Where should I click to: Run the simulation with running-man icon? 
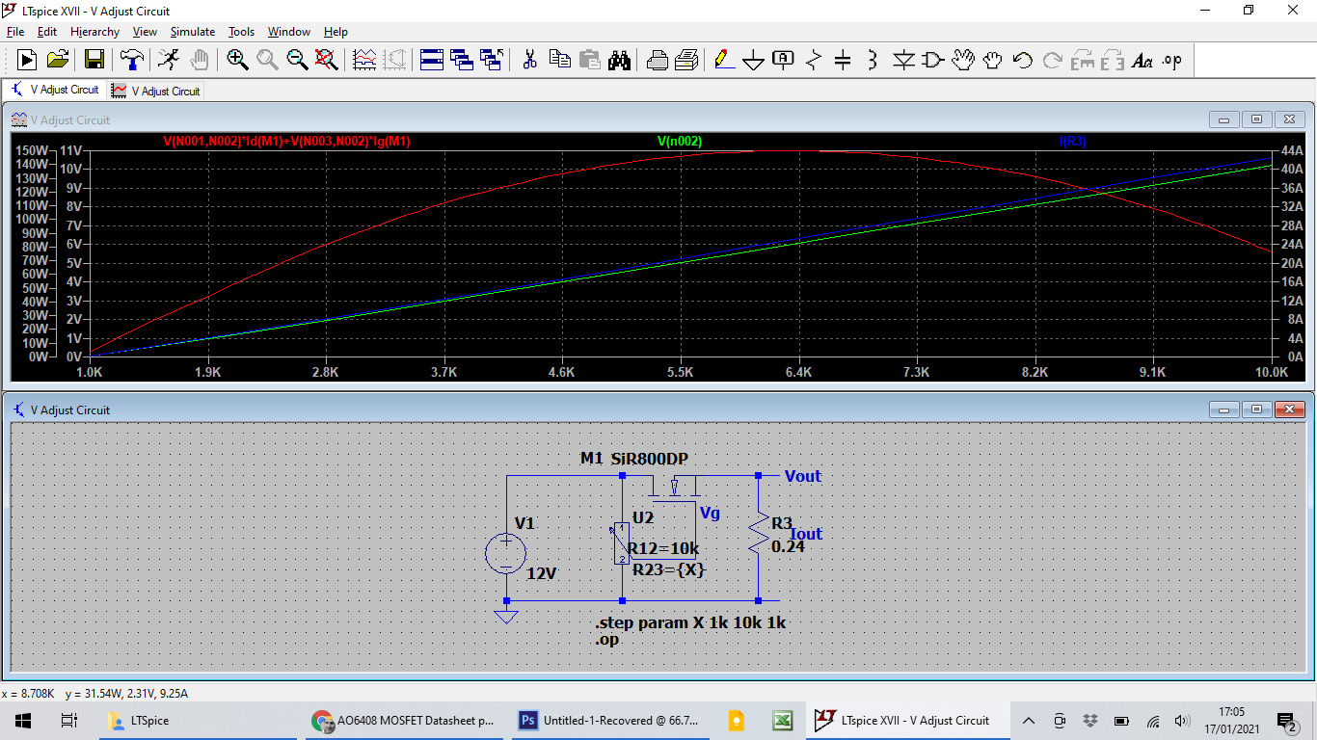click(x=169, y=60)
